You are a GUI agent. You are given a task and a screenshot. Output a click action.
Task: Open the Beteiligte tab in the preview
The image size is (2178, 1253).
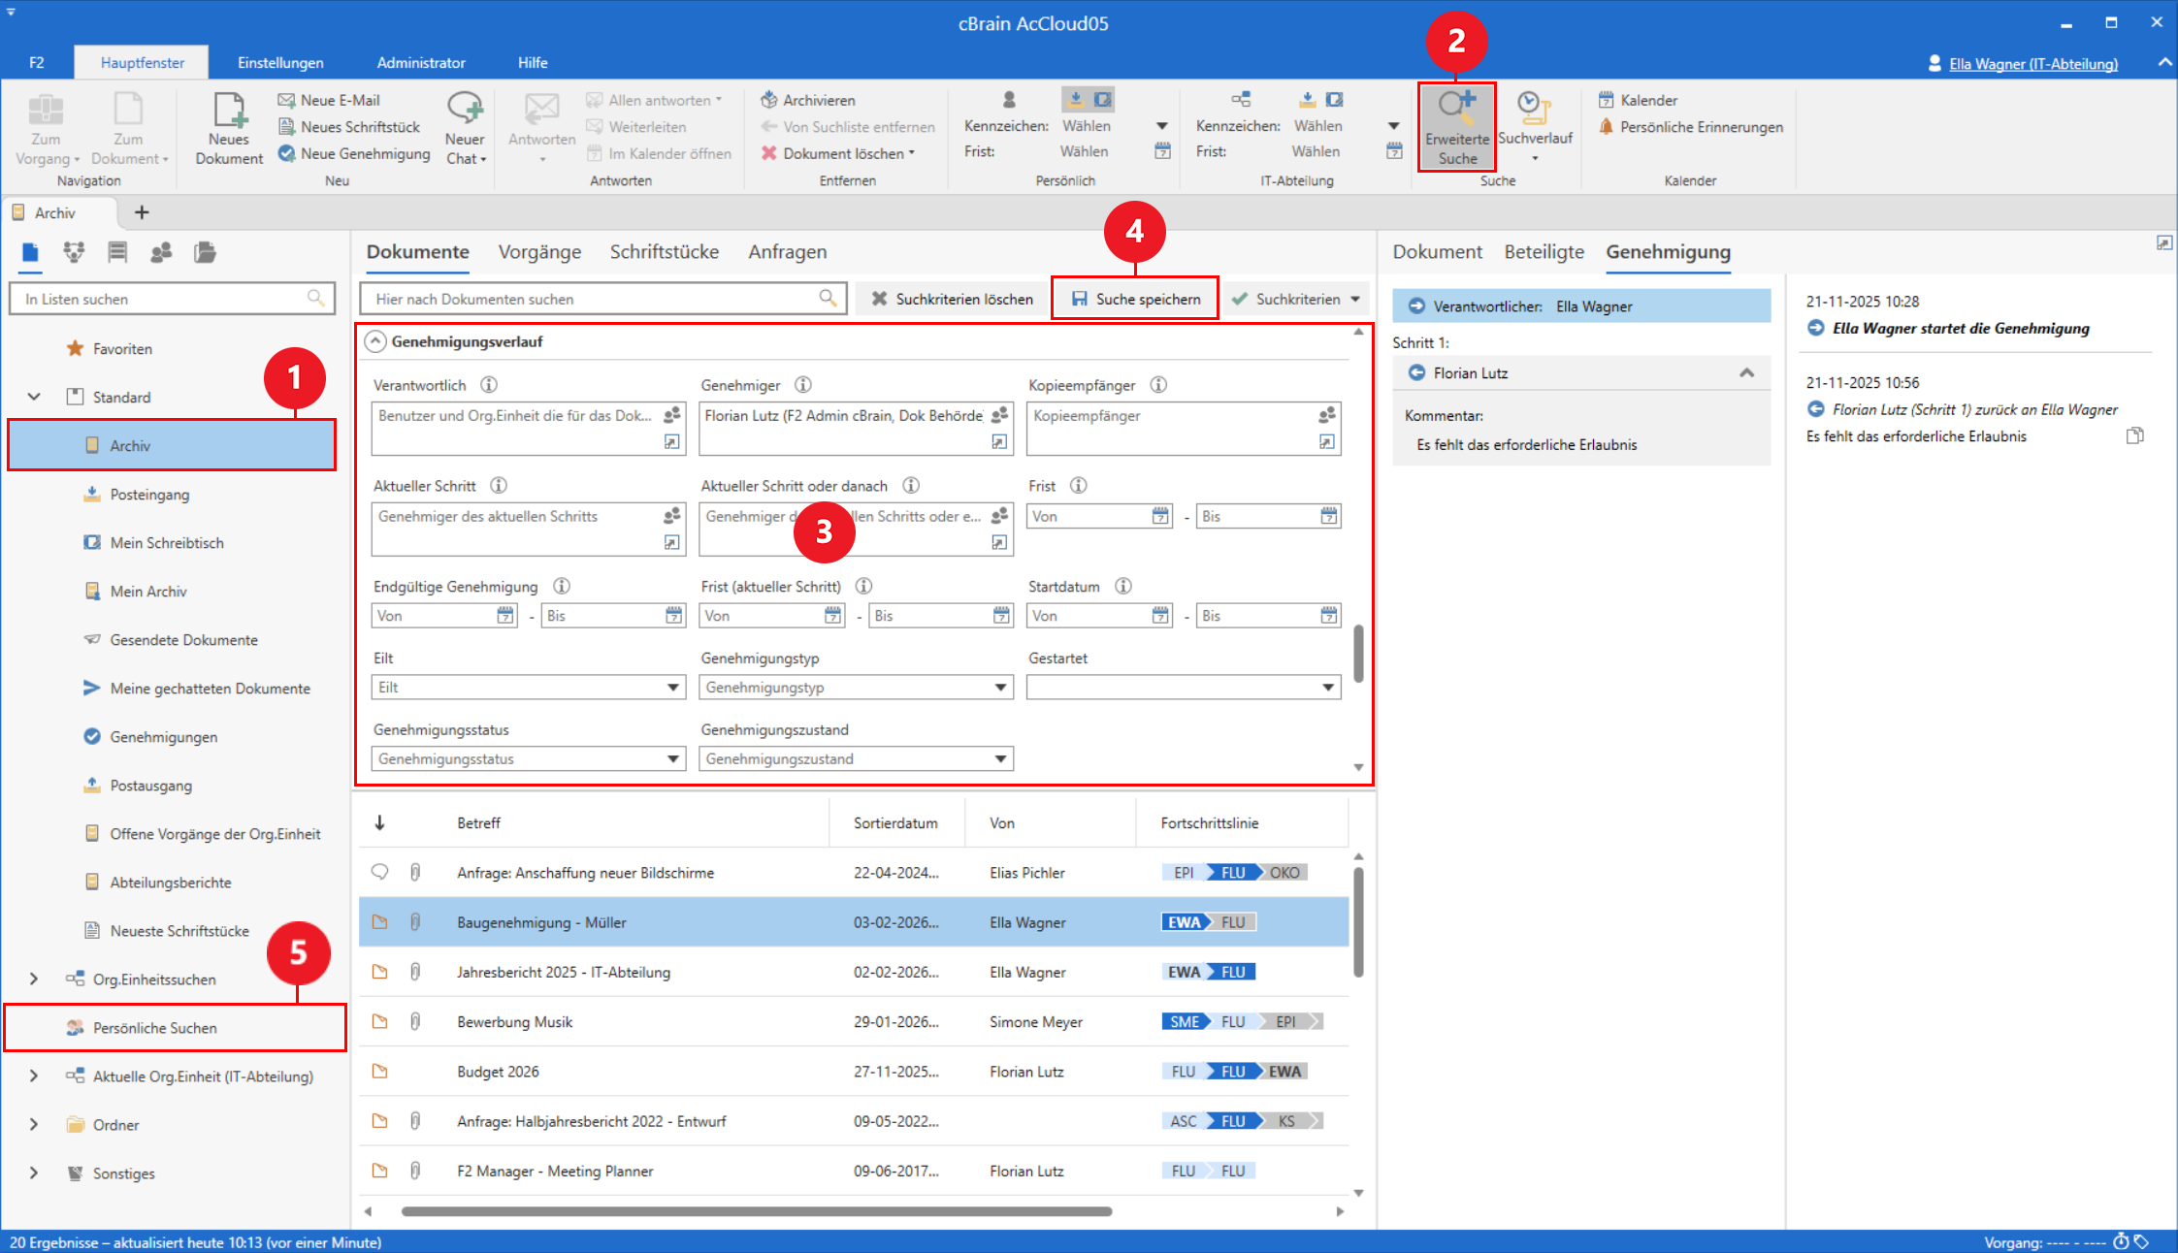1544,251
